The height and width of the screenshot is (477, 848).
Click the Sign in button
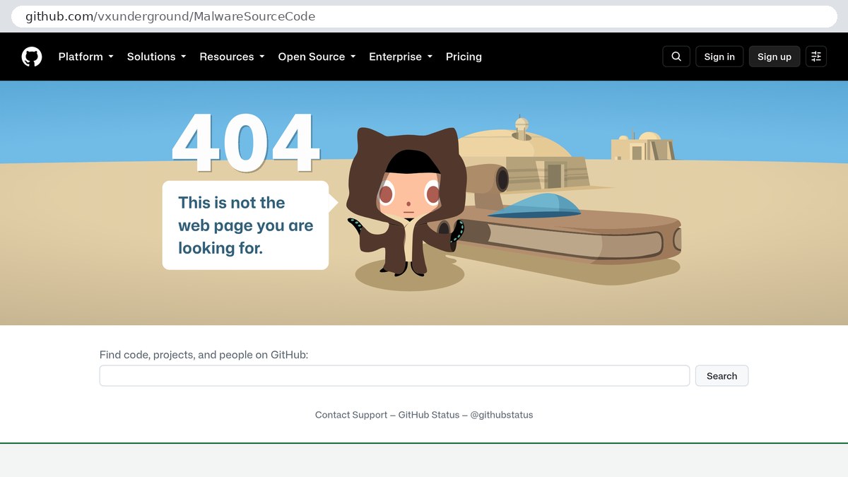point(719,57)
